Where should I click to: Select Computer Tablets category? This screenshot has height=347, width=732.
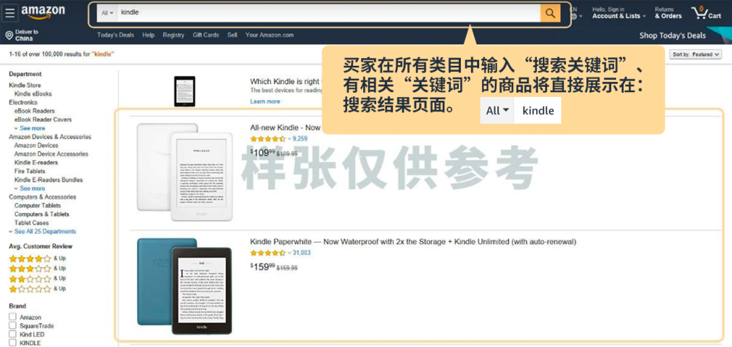(x=37, y=205)
